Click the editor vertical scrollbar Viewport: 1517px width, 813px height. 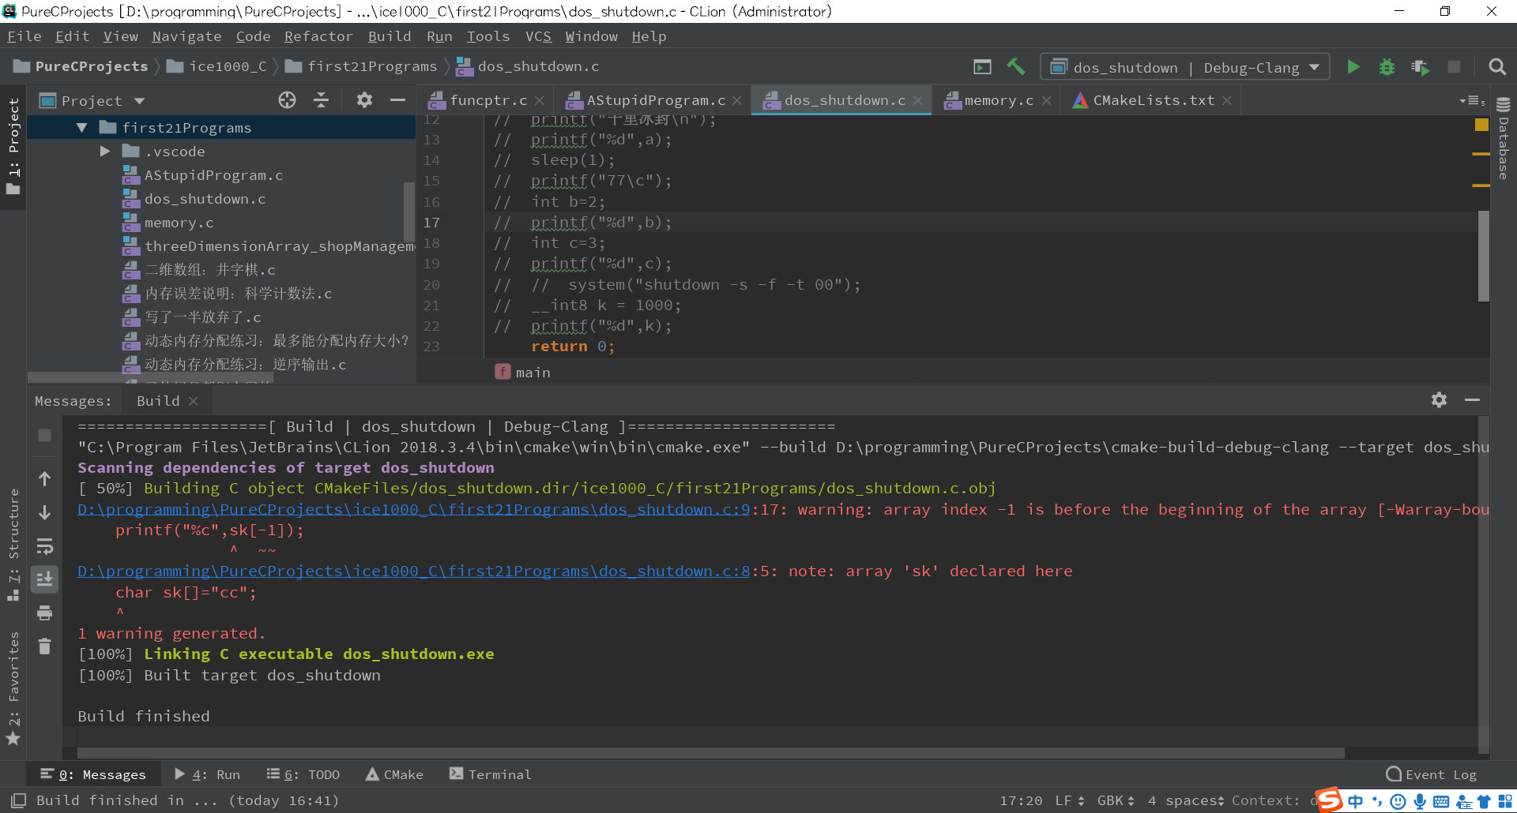pyautogui.click(x=1483, y=255)
